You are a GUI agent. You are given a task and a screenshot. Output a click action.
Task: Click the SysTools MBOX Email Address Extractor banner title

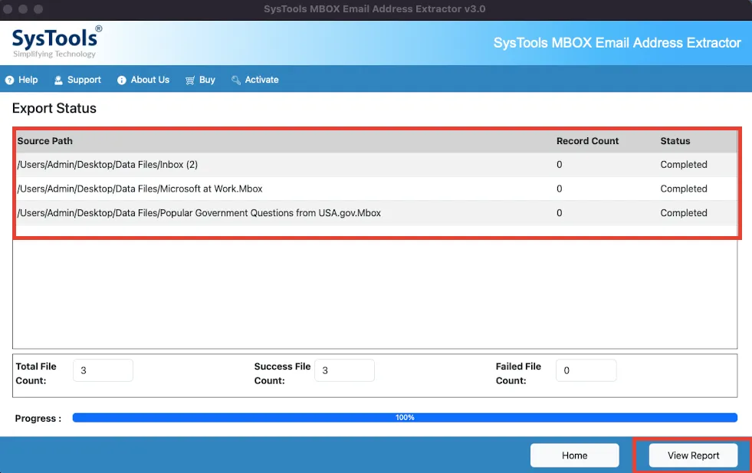point(617,43)
